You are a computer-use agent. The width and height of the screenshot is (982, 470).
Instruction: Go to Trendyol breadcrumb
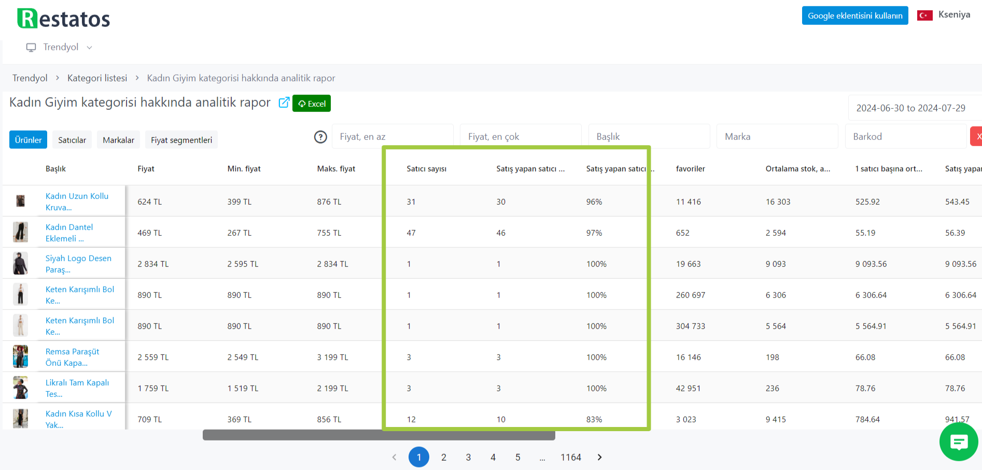click(x=30, y=78)
